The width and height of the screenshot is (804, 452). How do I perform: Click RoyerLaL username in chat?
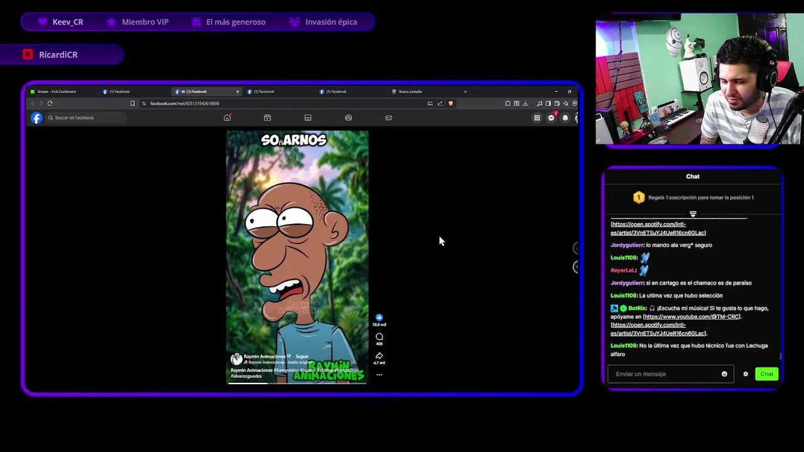(x=622, y=271)
